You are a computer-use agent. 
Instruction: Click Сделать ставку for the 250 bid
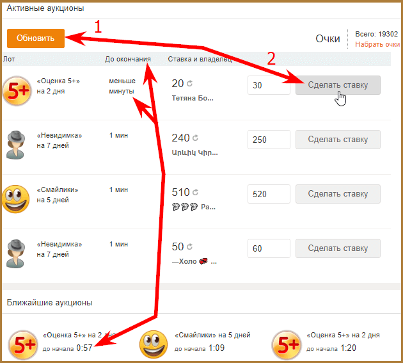pyautogui.click(x=338, y=140)
